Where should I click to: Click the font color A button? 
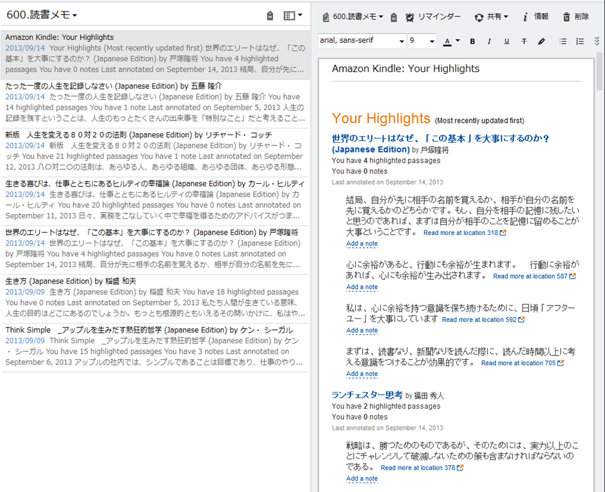coord(447,41)
